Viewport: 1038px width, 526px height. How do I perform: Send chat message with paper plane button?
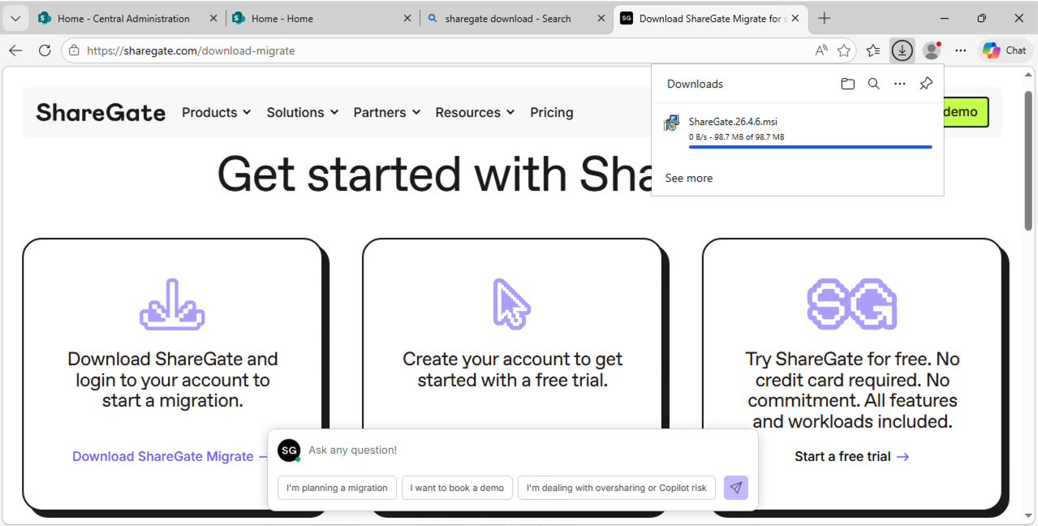(x=736, y=488)
